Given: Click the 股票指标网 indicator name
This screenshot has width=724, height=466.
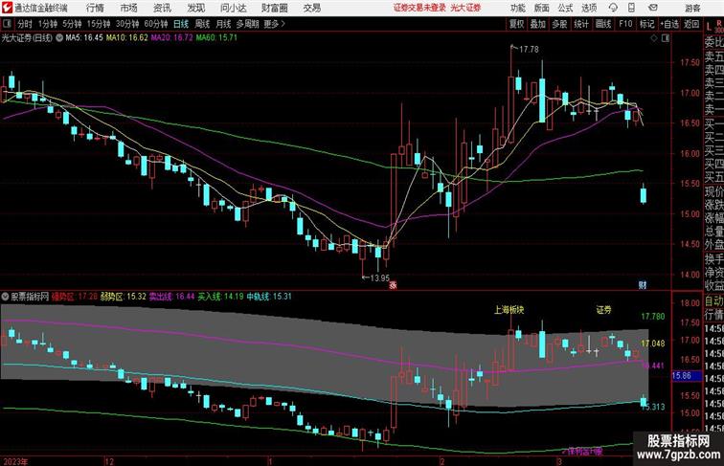Looking at the screenshot, I should point(30,297).
